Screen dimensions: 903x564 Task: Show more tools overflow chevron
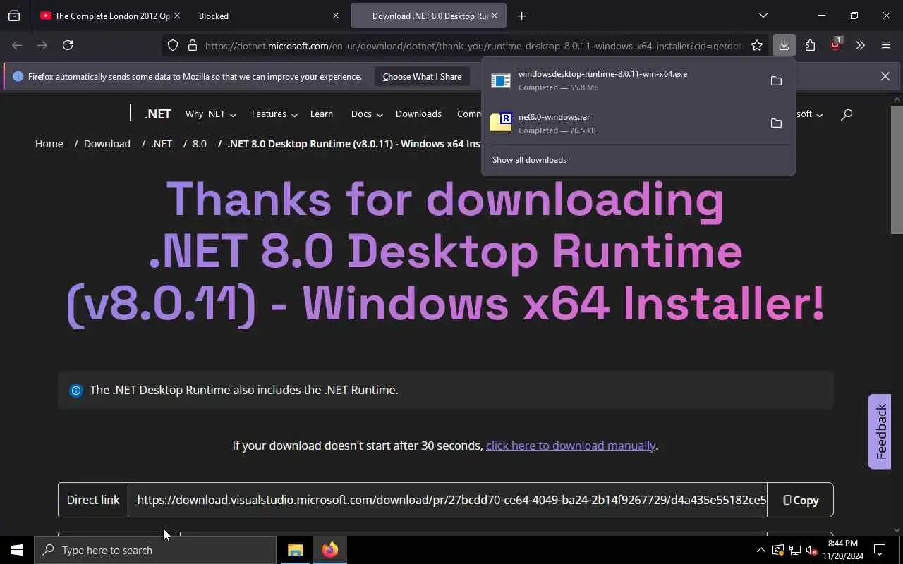tap(860, 45)
